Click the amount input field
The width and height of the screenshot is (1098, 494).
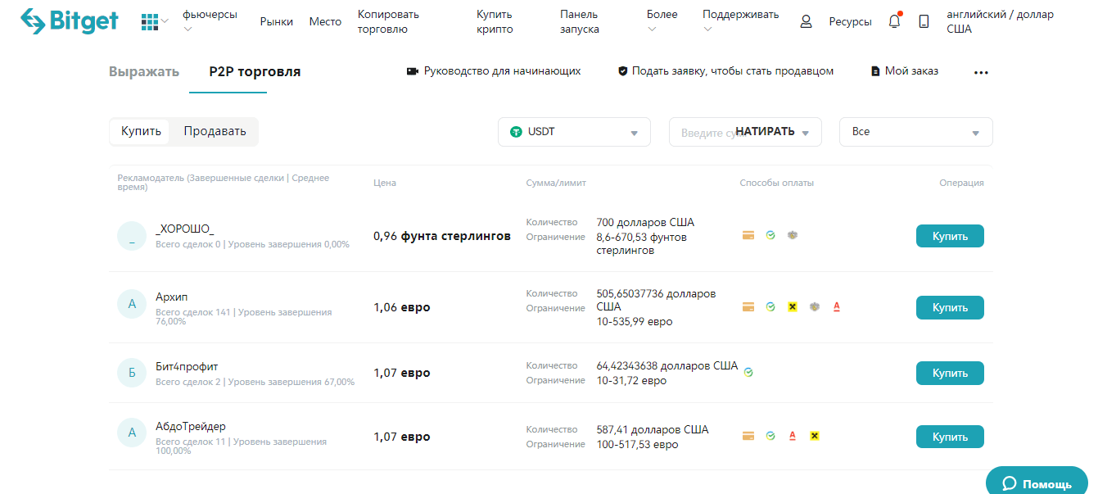click(700, 133)
